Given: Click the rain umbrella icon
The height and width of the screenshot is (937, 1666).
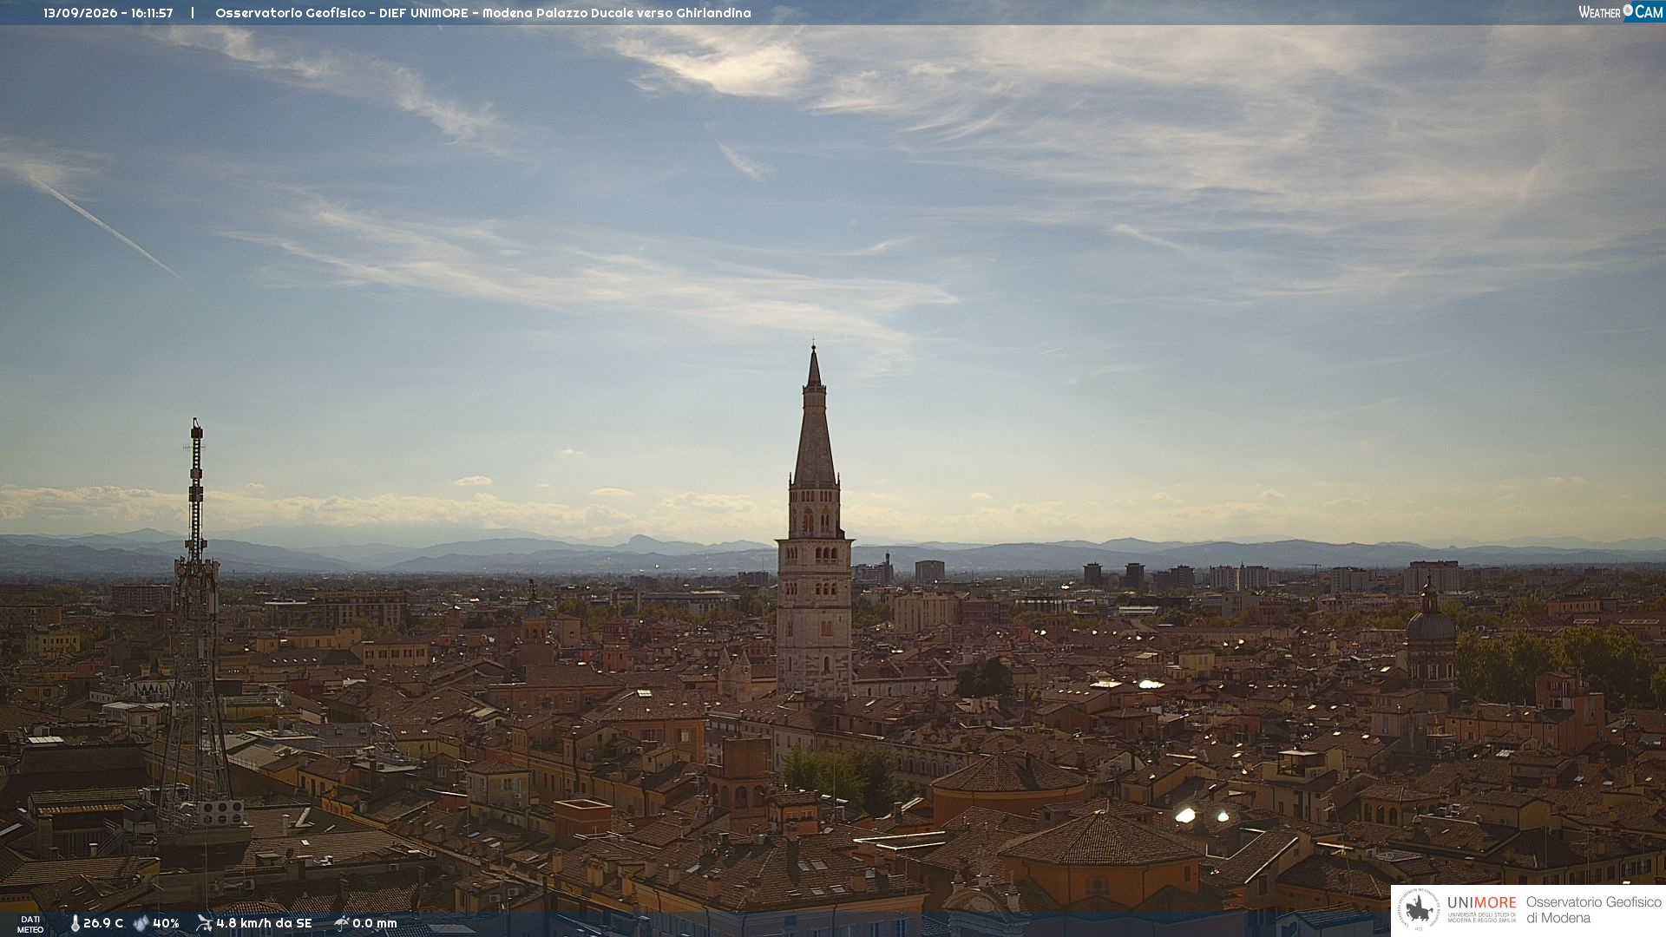Looking at the screenshot, I should 341,923.
